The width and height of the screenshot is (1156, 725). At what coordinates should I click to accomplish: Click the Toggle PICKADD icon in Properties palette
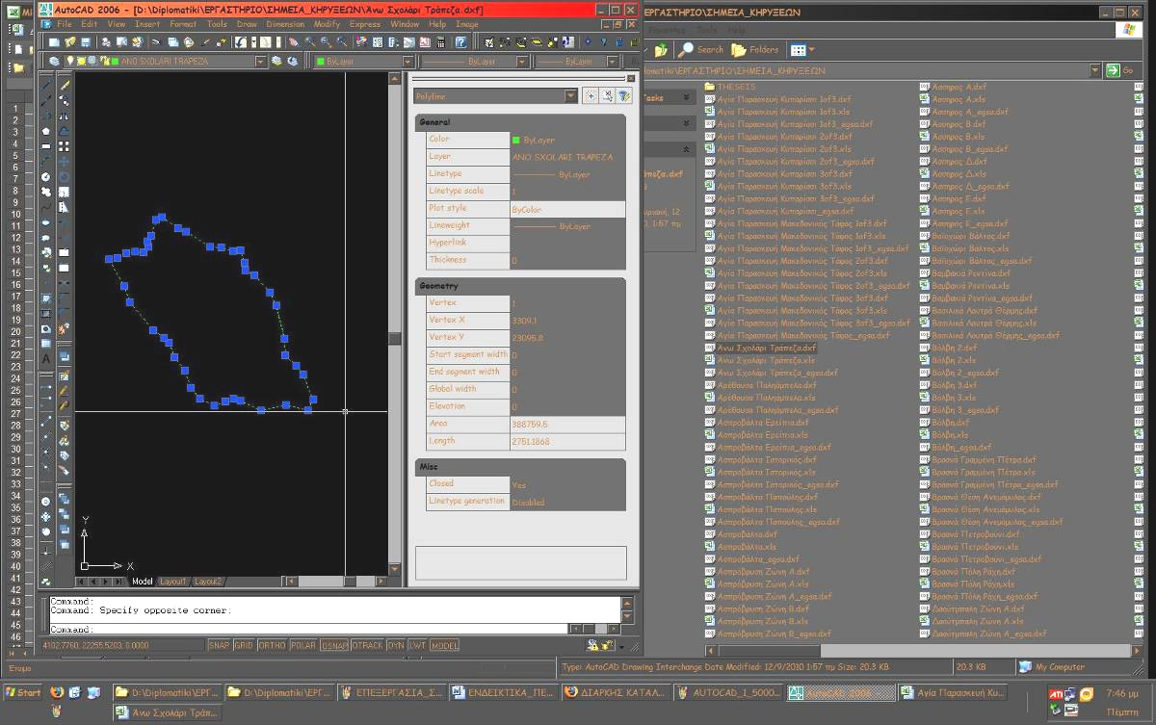[591, 96]
